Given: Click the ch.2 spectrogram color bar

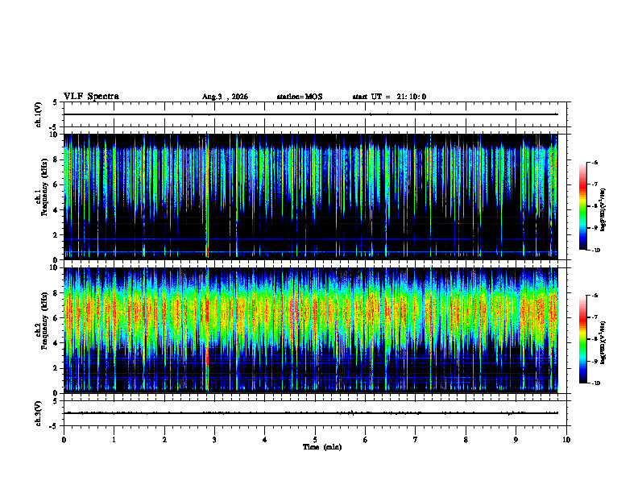Looking at the screenshot, I should point(582,339).
